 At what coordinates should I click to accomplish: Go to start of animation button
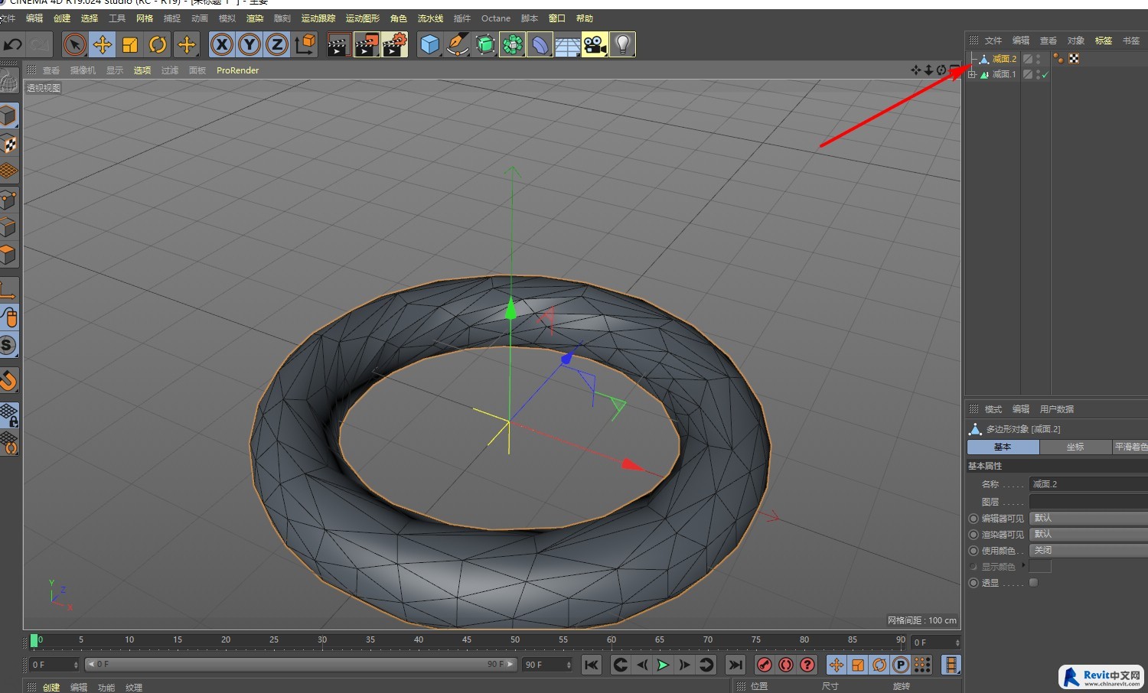[592, 665]
